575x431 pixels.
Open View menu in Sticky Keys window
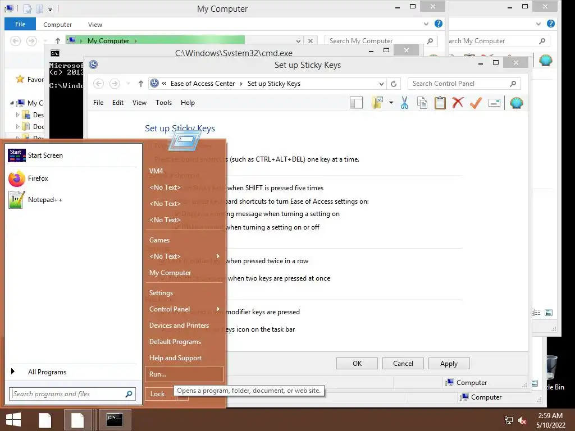point(139,103)
